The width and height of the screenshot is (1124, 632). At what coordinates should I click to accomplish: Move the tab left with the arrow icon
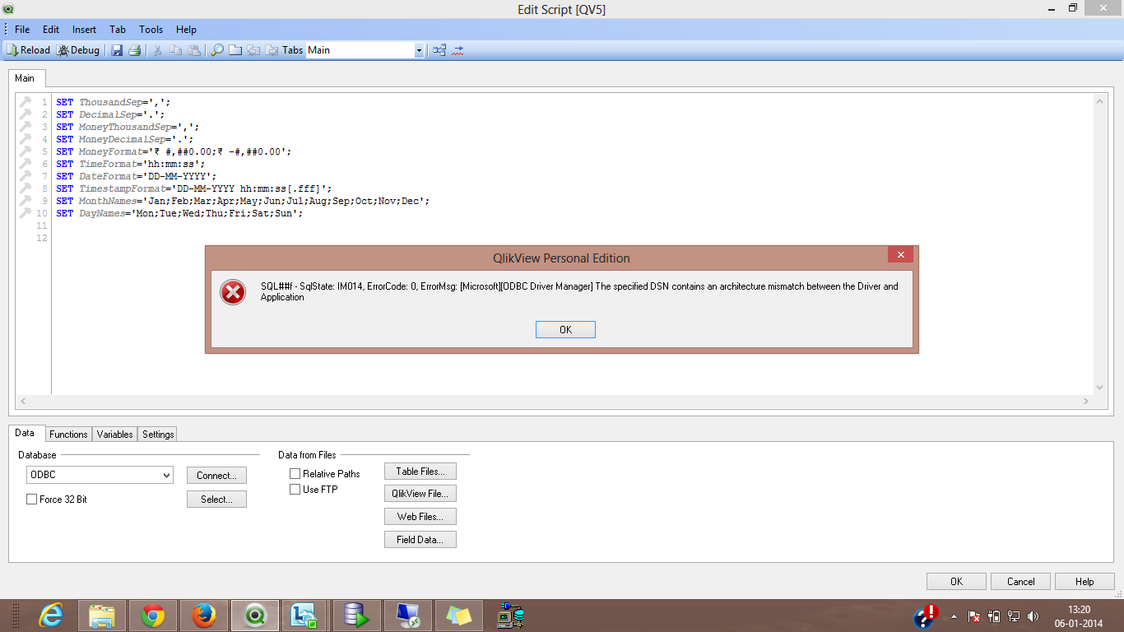[253, 50]
